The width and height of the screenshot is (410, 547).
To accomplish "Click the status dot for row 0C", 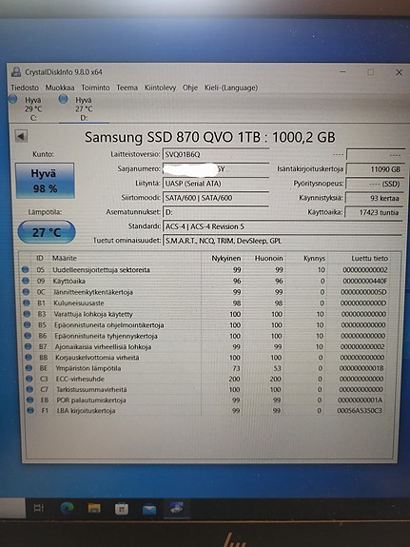I will pyautogui.click(x=26, y=292).
